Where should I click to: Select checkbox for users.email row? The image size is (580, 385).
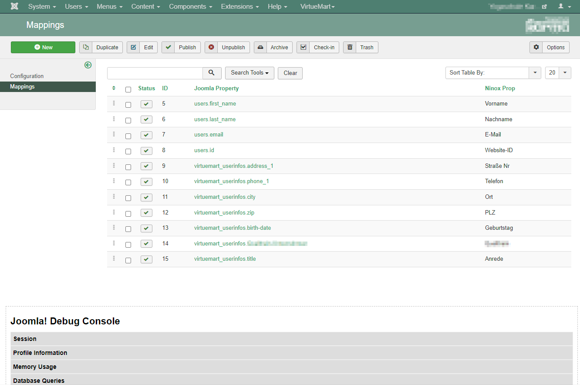pos(128,136)
